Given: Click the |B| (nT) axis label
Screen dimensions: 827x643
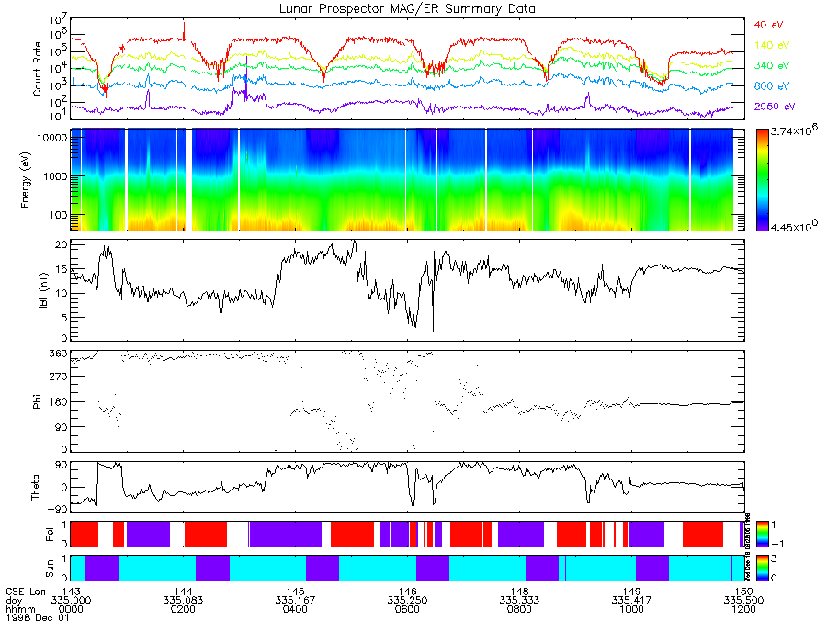Looking at the screenshot, I should [43, 290].
